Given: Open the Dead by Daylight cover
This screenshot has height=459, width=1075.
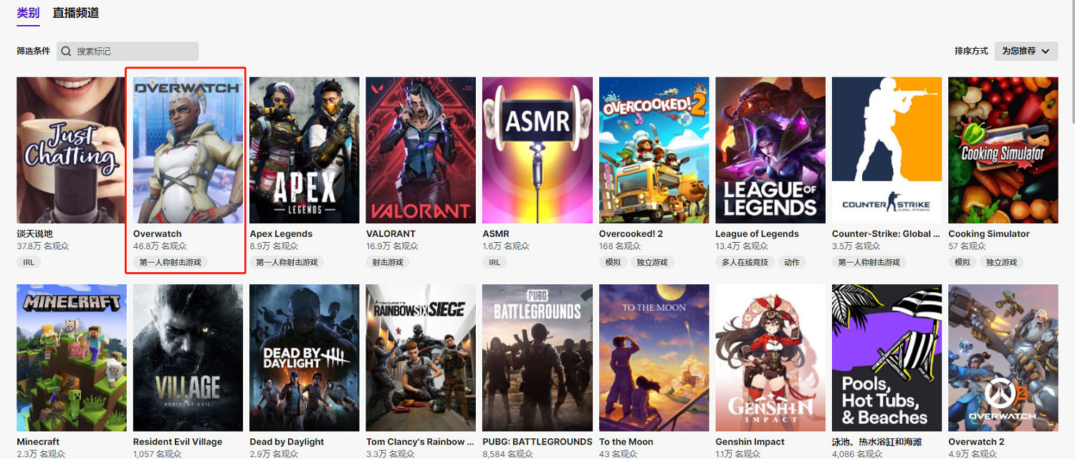Looking at the screenshot, I should tap(304, 358).
